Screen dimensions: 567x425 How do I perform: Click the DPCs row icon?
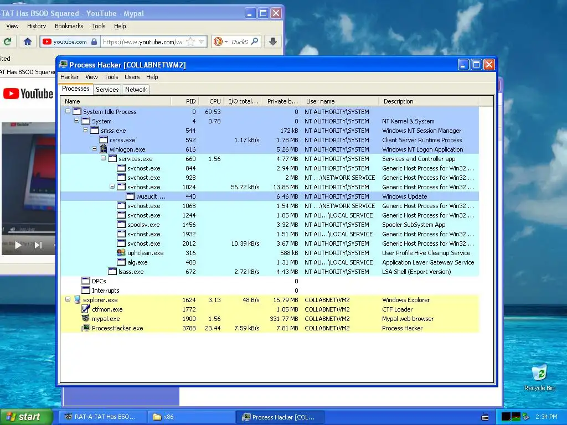coord(86,281)
